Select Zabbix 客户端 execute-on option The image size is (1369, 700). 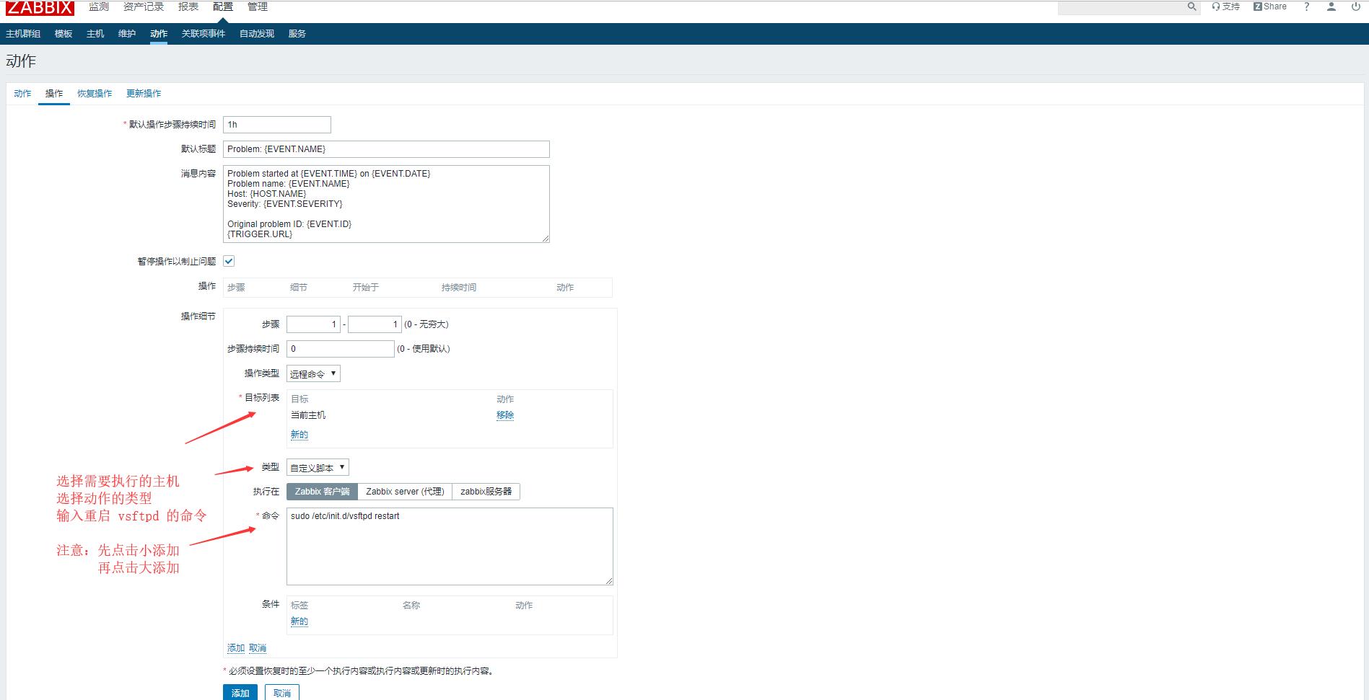pos(322,492)
